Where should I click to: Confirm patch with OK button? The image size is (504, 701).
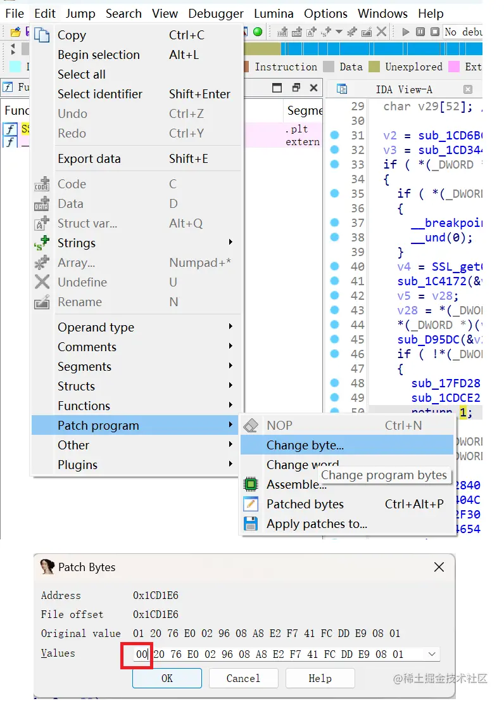[x=167, y=678]
